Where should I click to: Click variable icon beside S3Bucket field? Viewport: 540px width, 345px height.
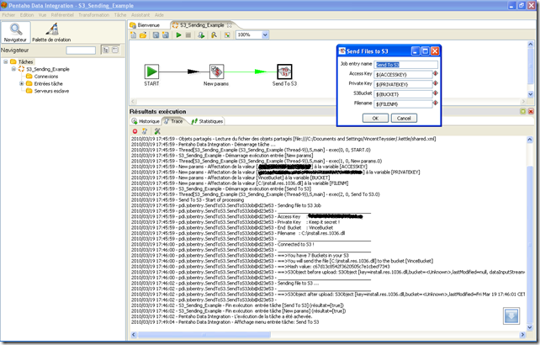coord(436,93)
